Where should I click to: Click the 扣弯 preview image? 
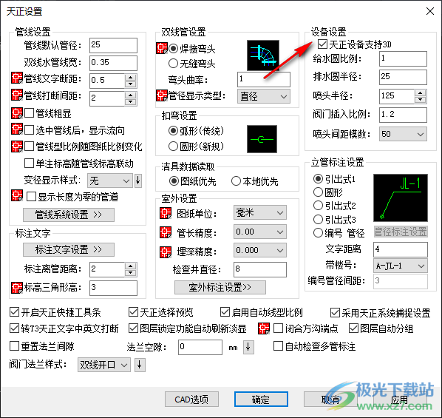click(x=262, y=139)
